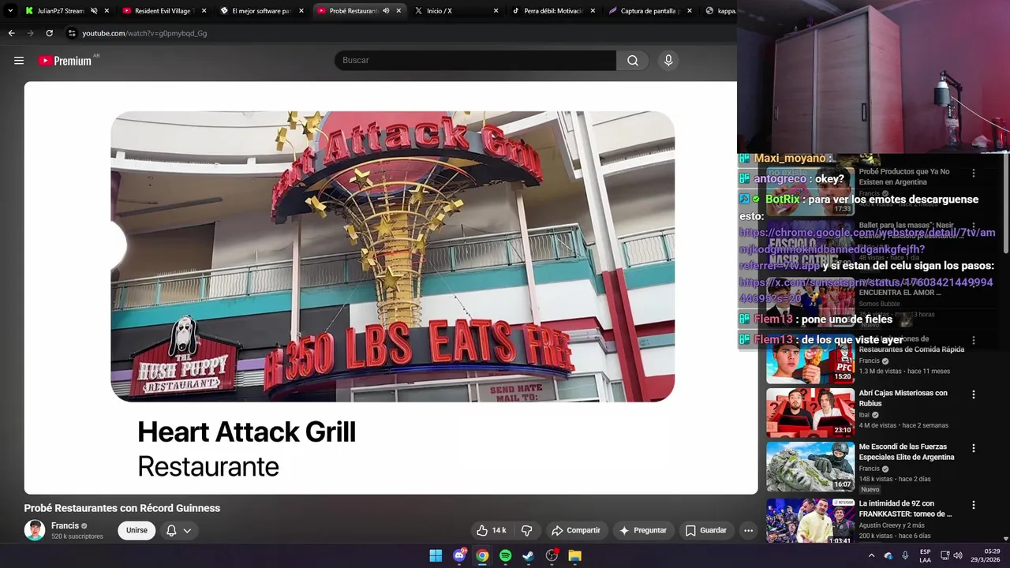Toggle notification bell for Francis channel
Image resolution: width=1010 pixels, height=568 pixels.
171,530
